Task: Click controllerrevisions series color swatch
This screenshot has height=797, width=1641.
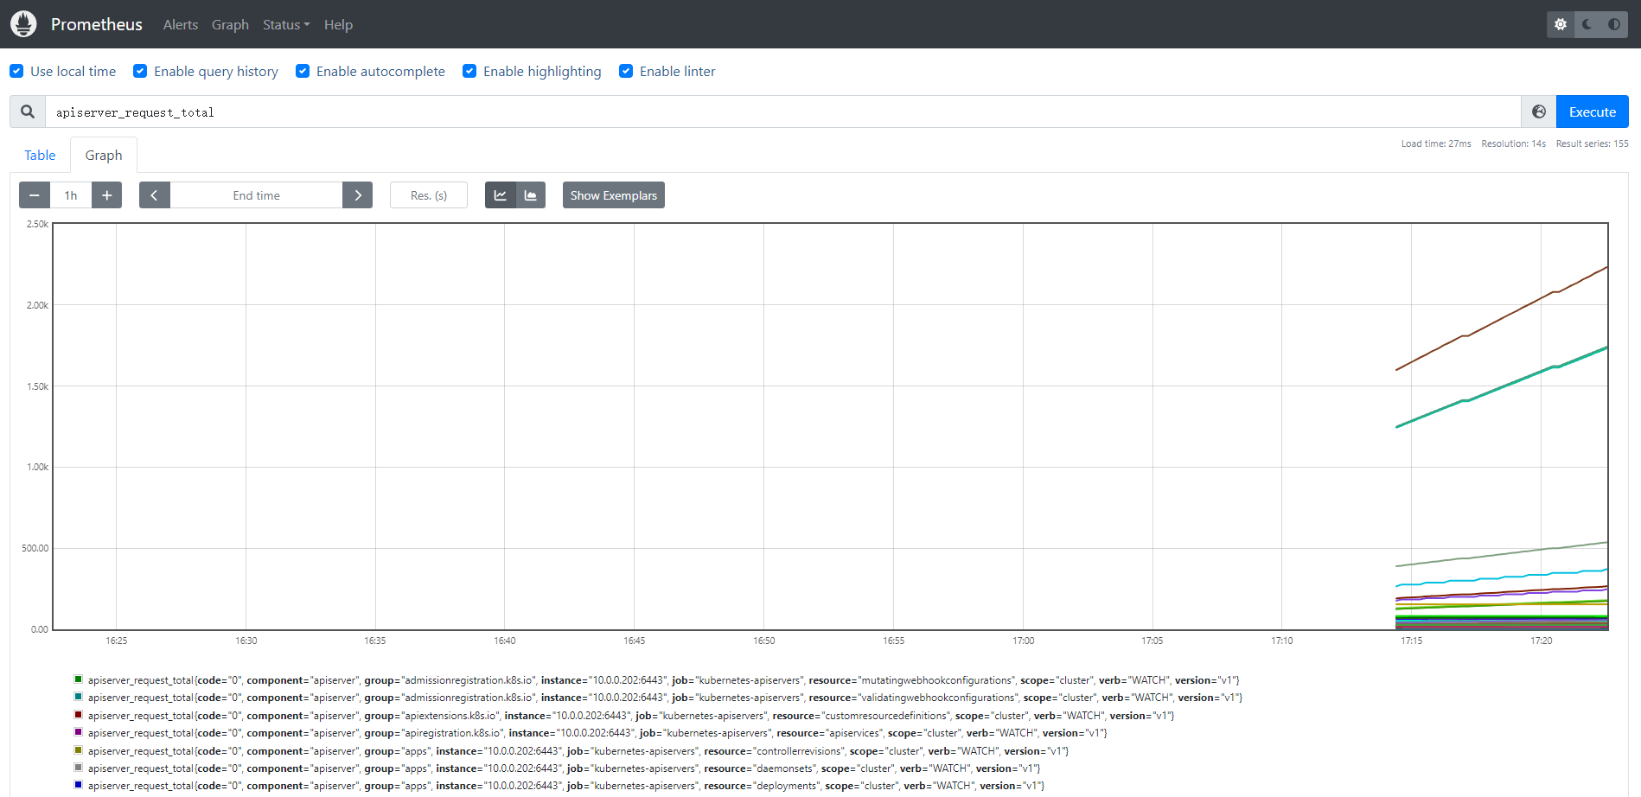Action: click(x=79, y=750)
